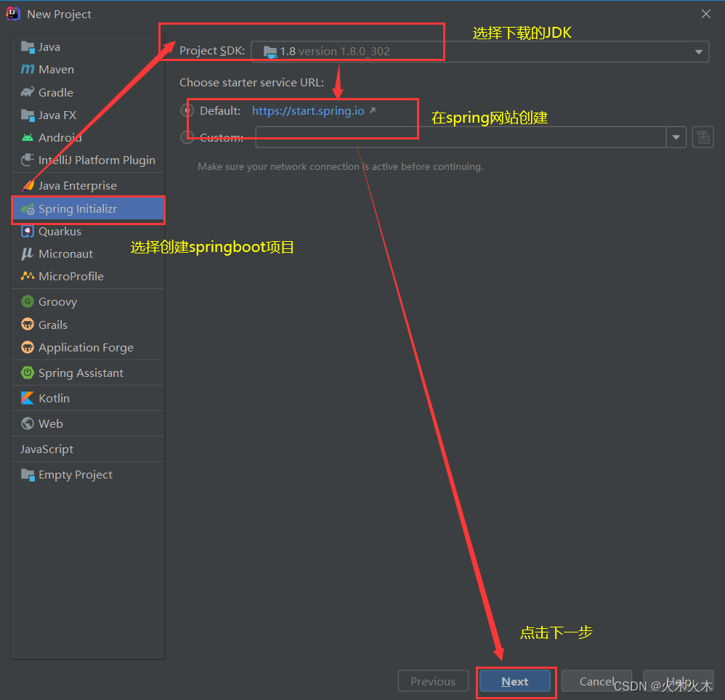This screenshot has width=725, height=700.
Task: Select the Default starter URL radio button
Action: pyautogui.click(x=187, y=110)
